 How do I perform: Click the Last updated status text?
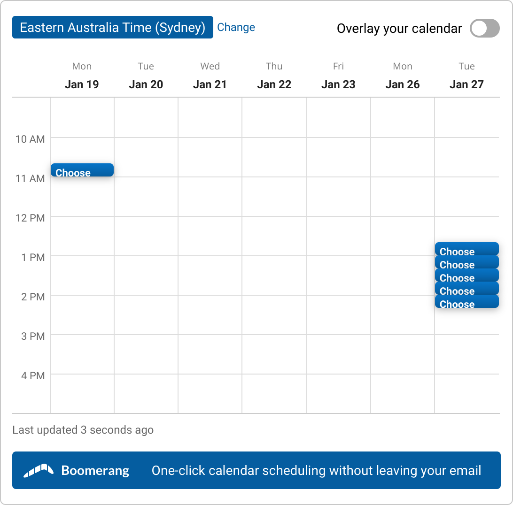point(83,430)
